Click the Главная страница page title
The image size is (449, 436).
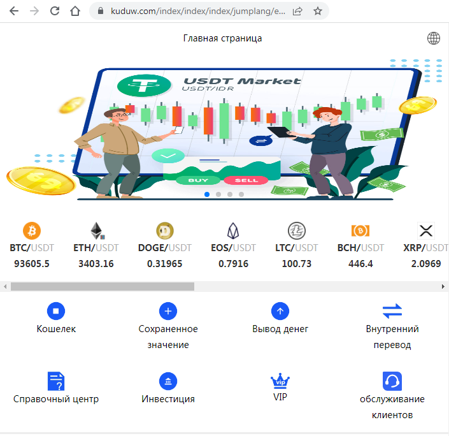tap(222, 38)
